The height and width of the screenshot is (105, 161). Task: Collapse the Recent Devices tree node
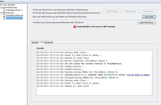tap(1, 13)
